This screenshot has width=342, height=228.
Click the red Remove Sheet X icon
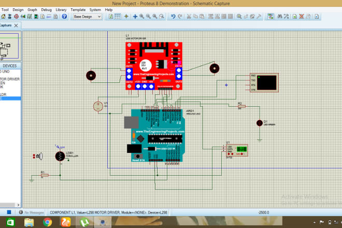(x=302, y=17)
